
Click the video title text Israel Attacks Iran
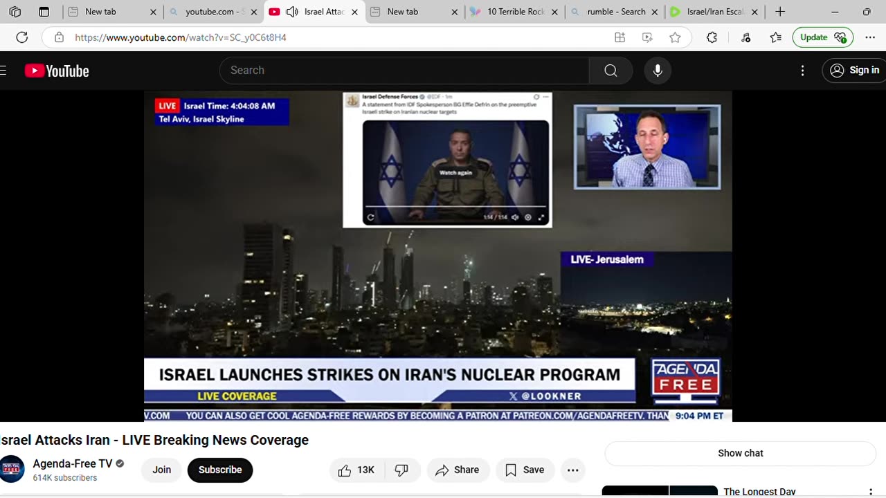(154, 441)
